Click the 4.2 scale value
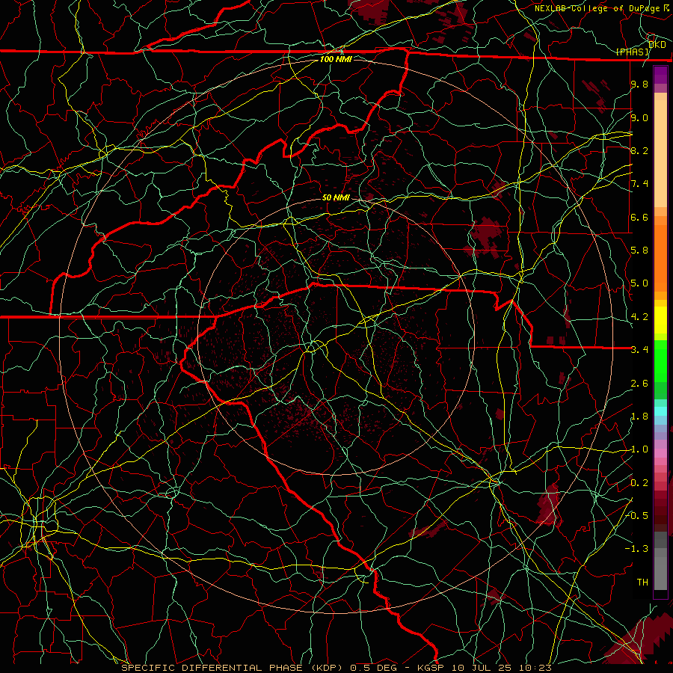This screenshot has height=673, width=673. [x=639, y=317]
